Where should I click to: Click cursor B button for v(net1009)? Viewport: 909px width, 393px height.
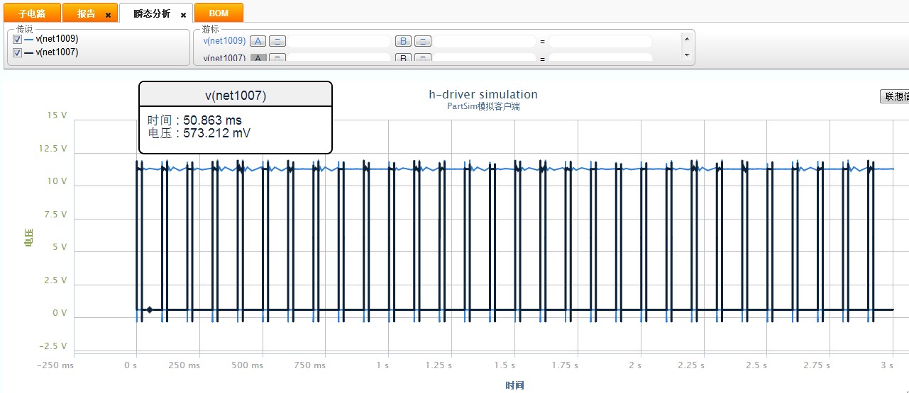point(403,41)
